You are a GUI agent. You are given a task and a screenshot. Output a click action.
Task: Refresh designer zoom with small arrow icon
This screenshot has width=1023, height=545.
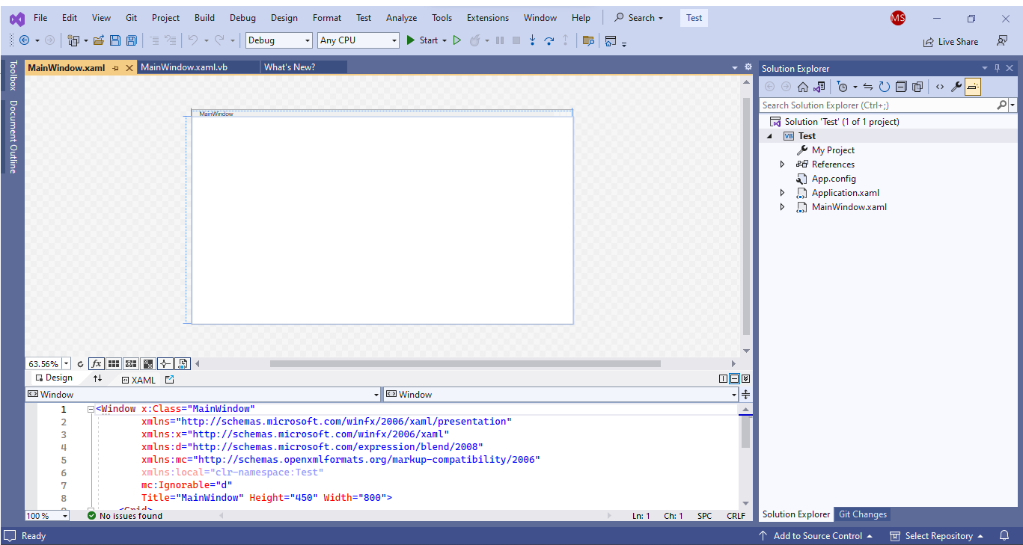click(80, 364)
